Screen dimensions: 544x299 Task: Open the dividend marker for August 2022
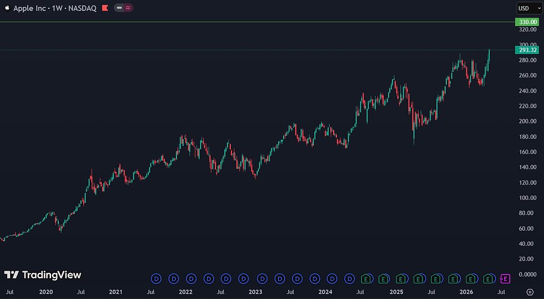pyautogui.click(x=226, y=278)
